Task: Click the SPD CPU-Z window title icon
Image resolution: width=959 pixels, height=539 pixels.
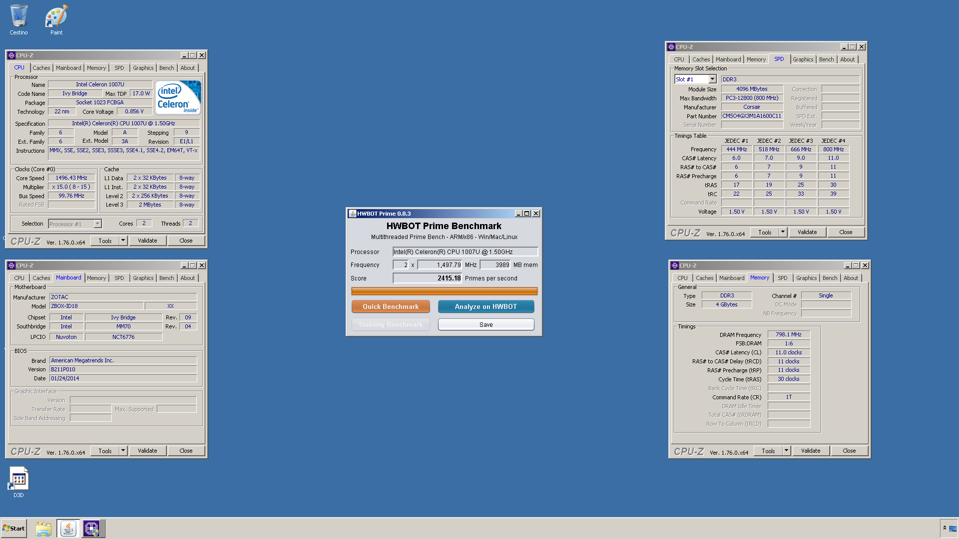Action: tap(671, 47)
